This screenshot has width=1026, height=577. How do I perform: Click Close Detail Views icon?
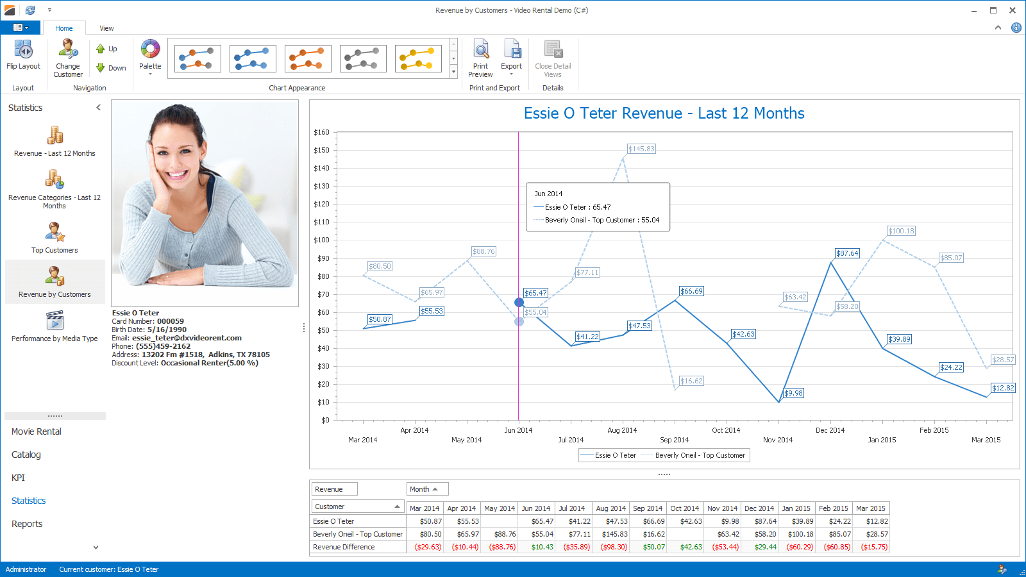[x=553, y=49]
